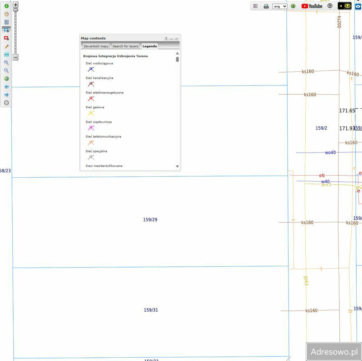This screenshot has width=362, height=361.
Task: Click legend scrollbar down arrow
Action: coord(178,166)
